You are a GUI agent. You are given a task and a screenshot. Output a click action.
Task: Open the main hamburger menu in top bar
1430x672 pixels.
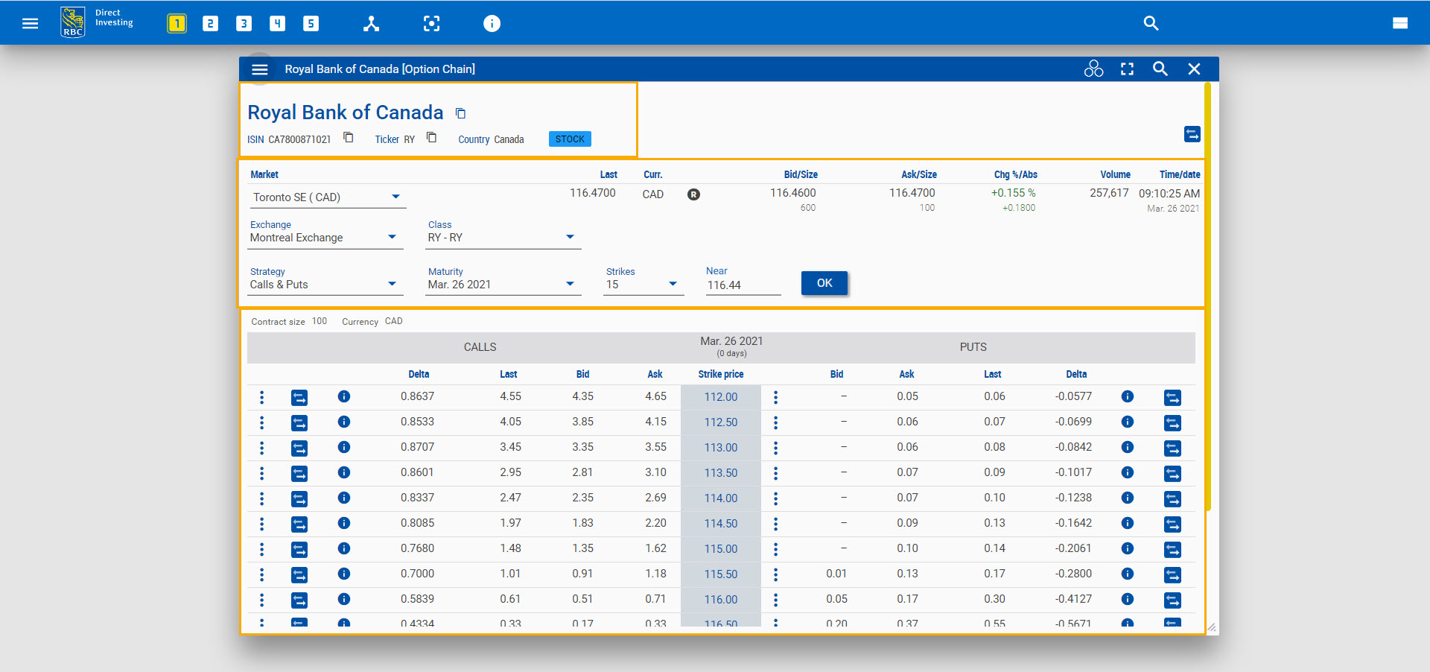(30, 23)
